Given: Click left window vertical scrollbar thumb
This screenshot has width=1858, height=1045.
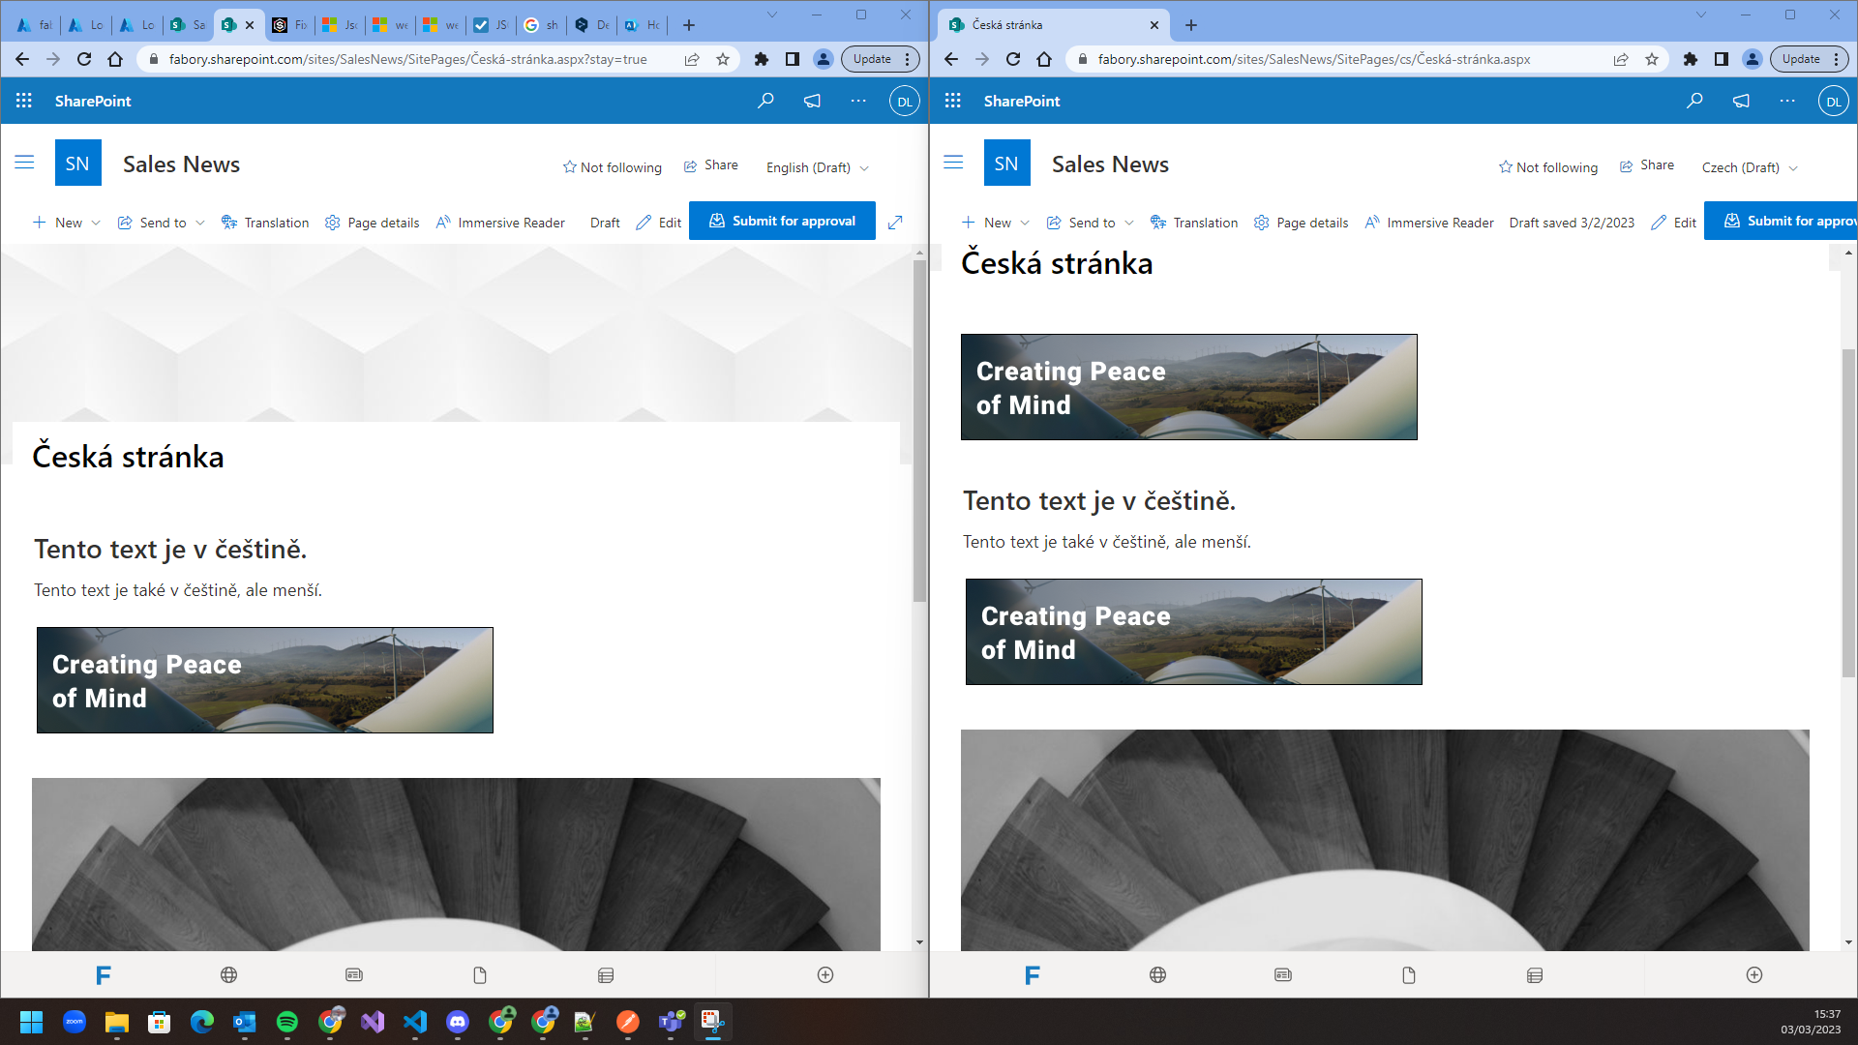Looking at the screenshot, I should [x=919, y=431].
